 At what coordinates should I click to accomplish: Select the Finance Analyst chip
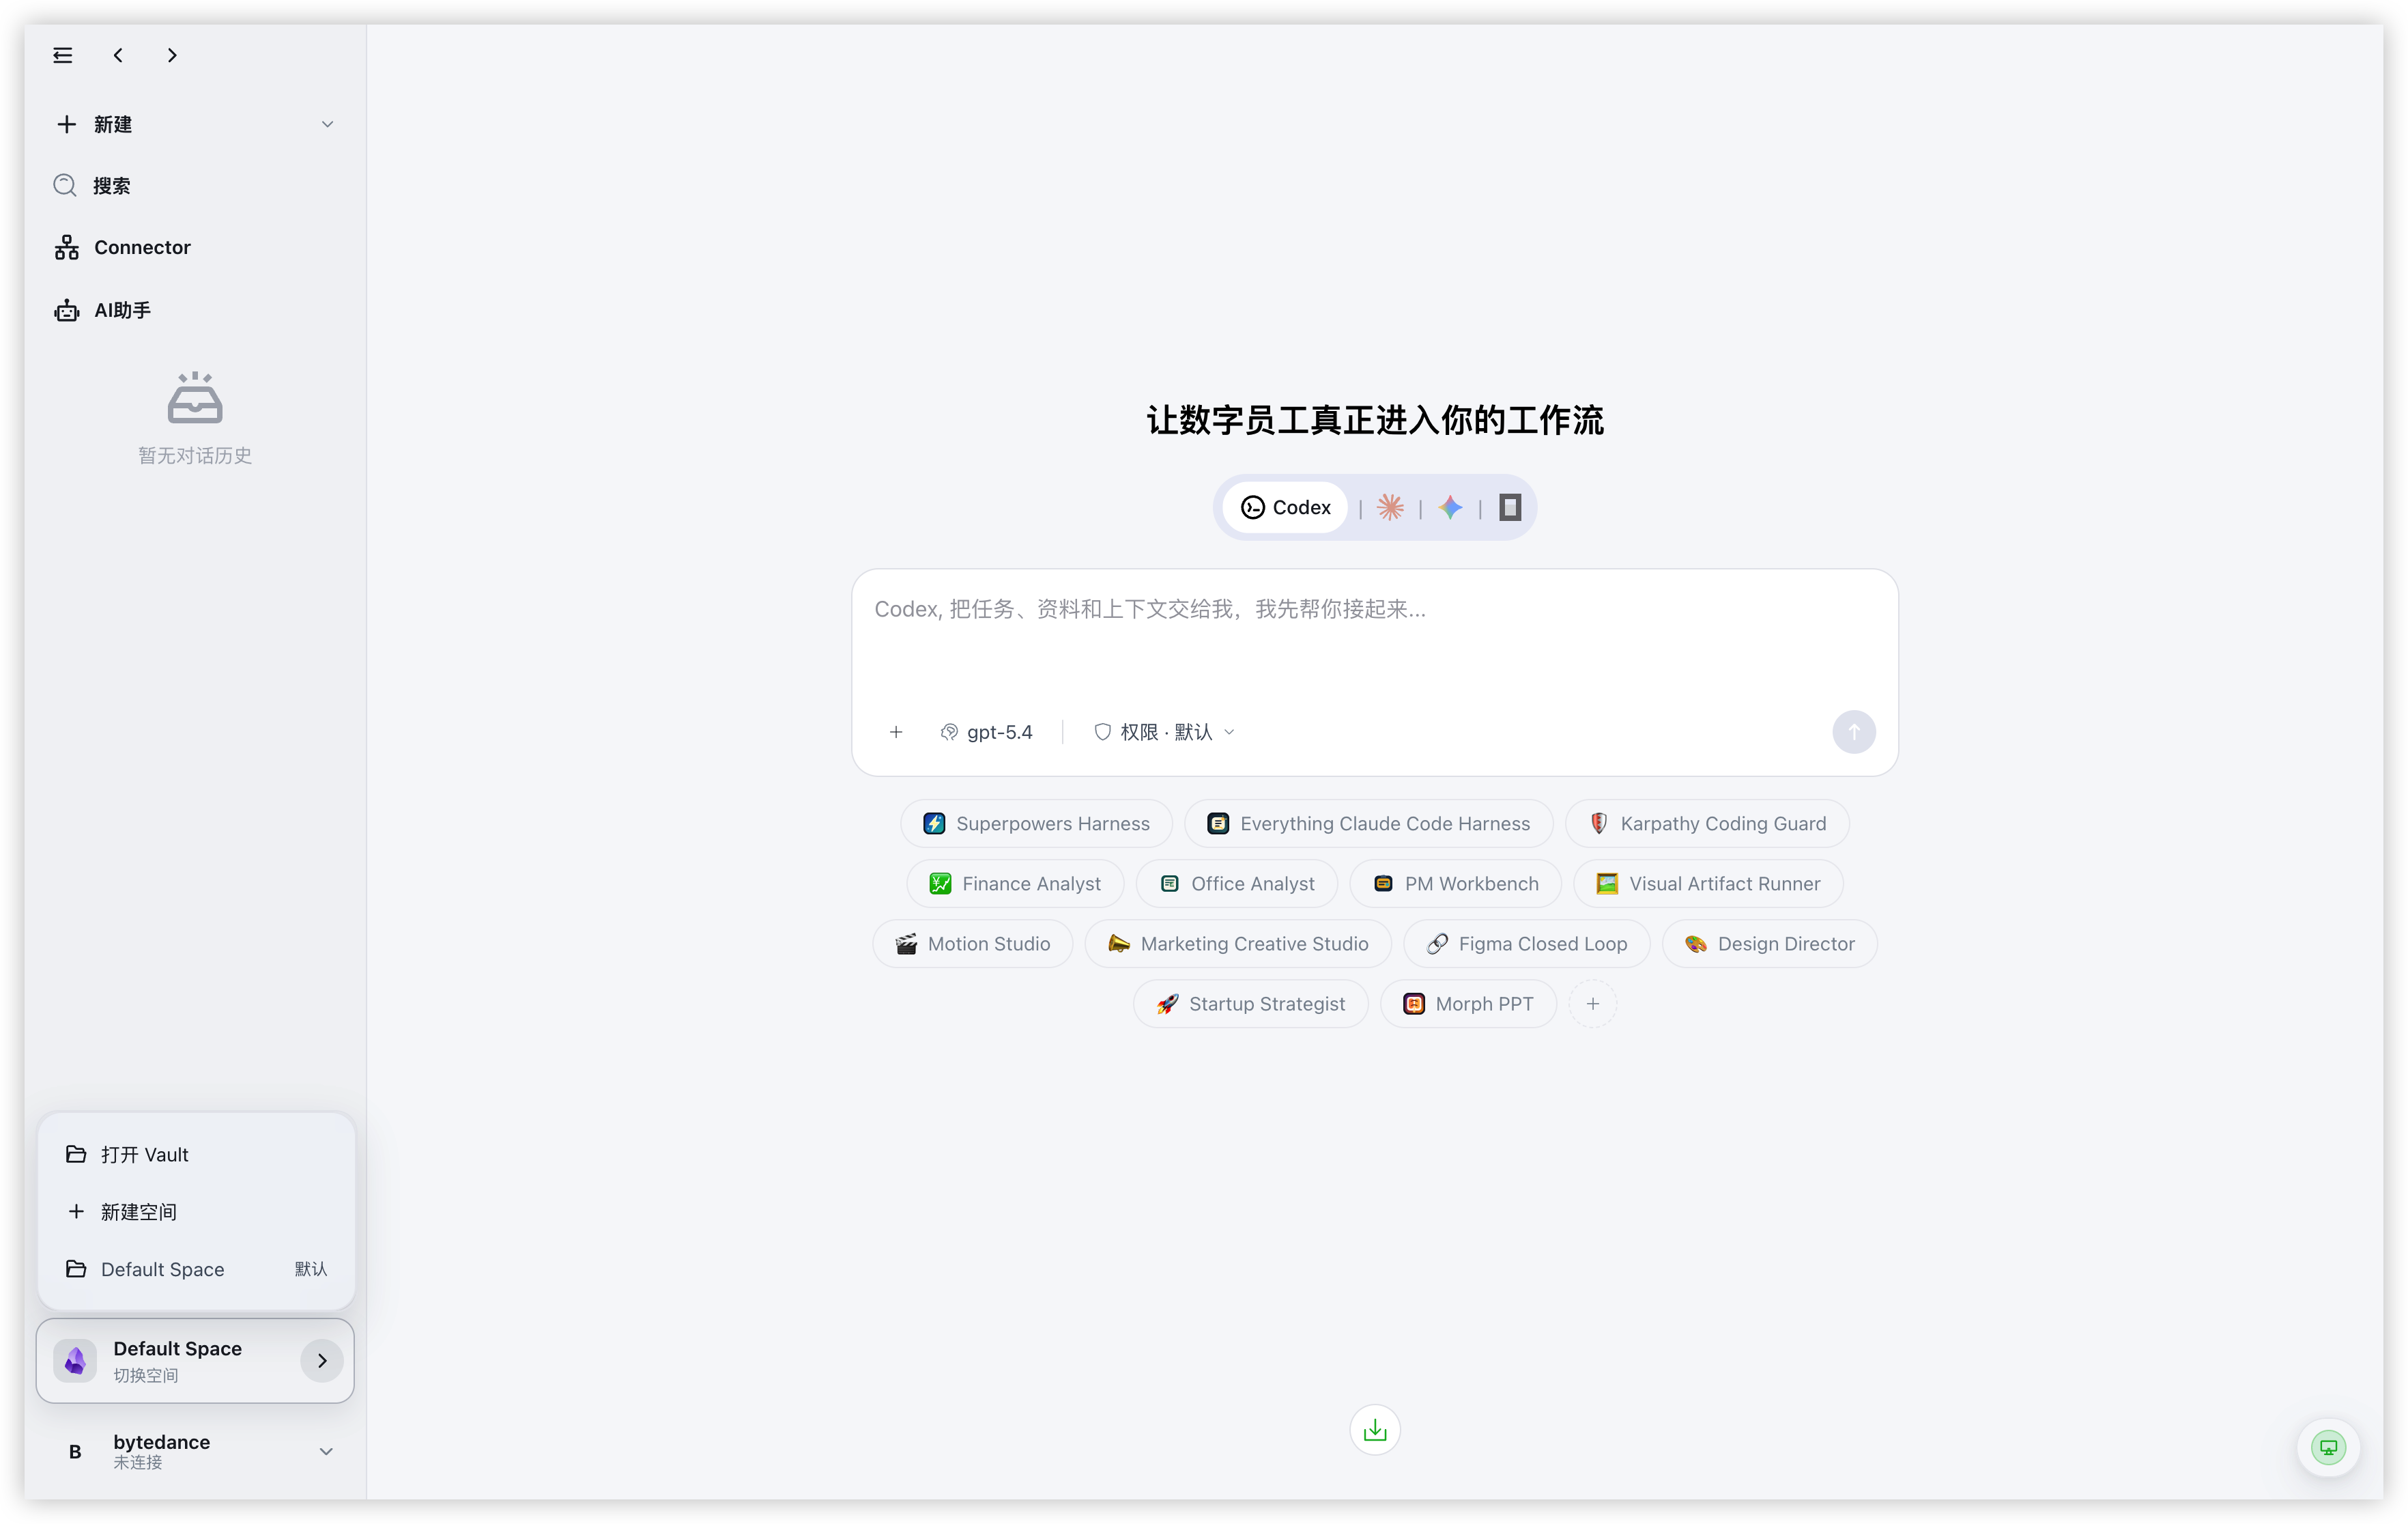[1015, 884]
